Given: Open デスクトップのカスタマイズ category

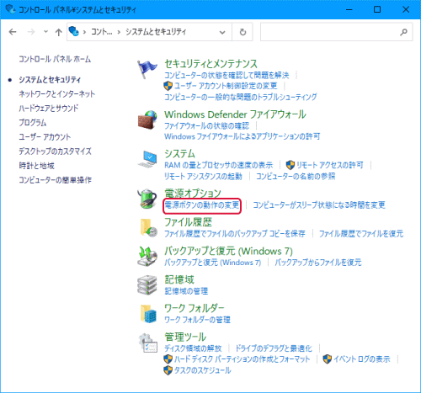Looking at the screenshot, I should coord(55,151).
